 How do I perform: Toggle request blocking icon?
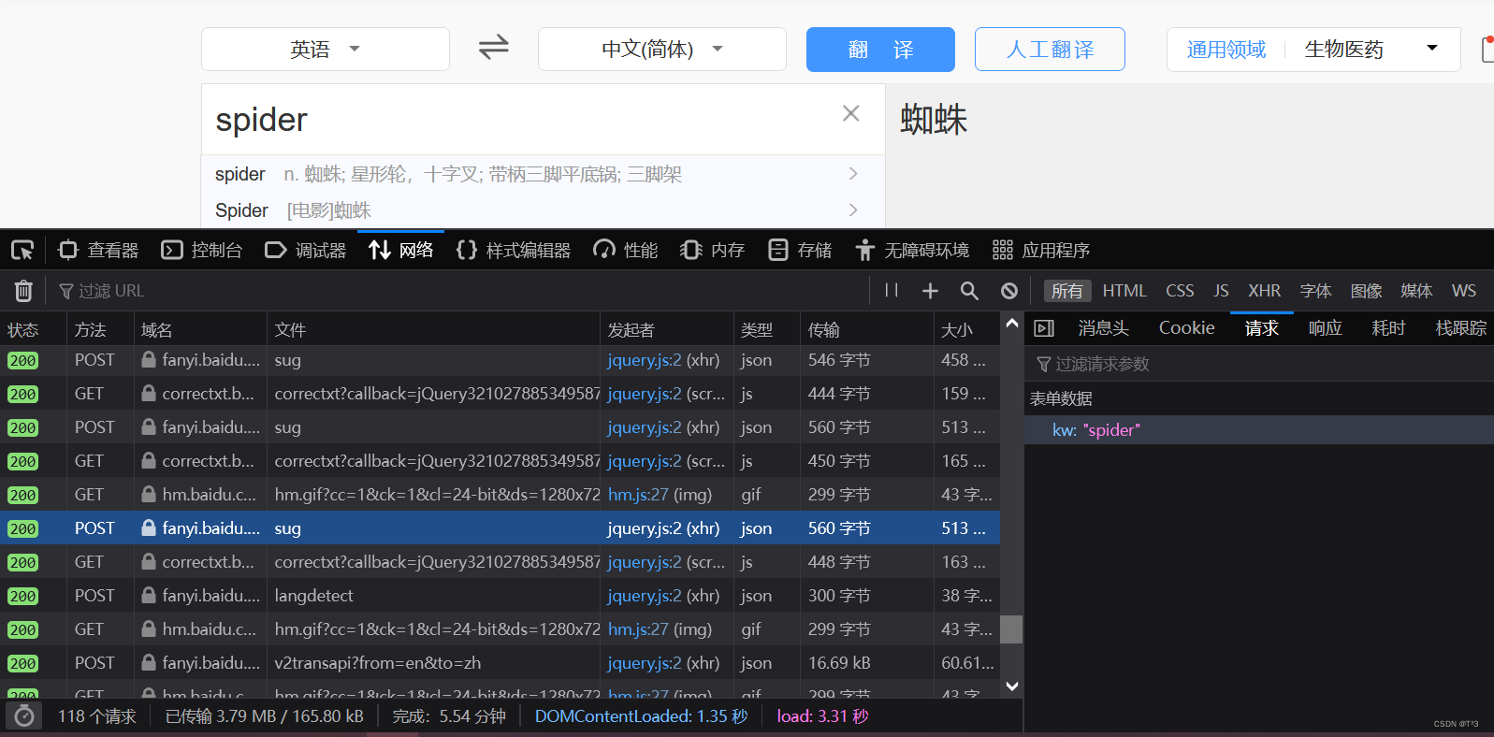[x=1009, y=291]
